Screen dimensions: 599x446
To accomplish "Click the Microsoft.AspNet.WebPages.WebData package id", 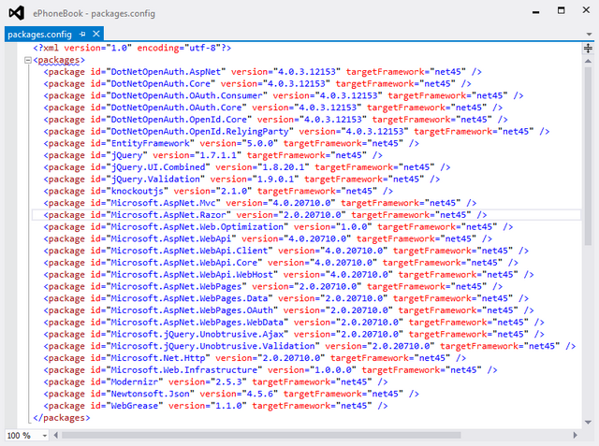I will [x=197, y=322].
